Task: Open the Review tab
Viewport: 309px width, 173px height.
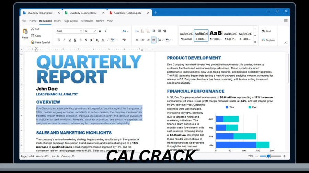Action: 100,21
